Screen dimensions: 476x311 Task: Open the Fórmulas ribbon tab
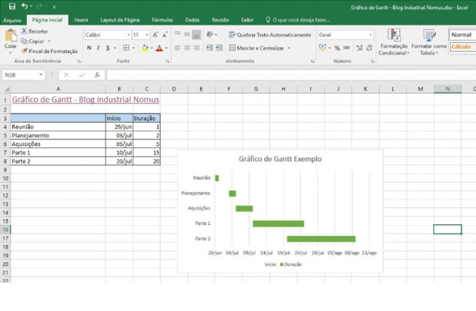(162, 19)
